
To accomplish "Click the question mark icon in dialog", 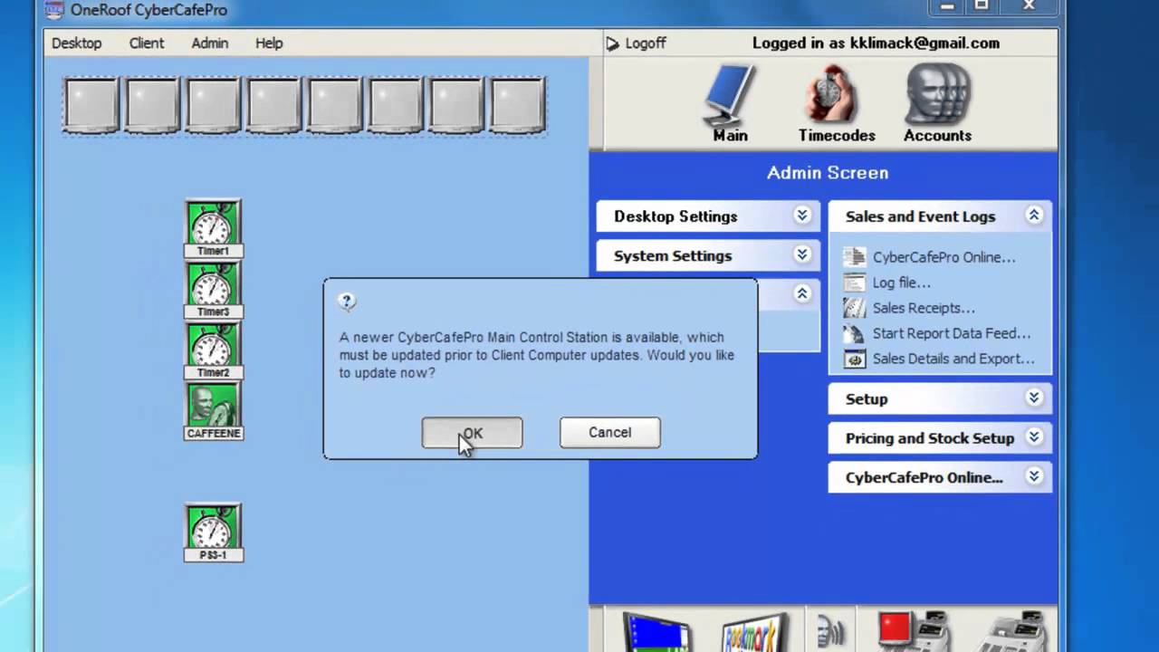I will [x=347, y=302].
